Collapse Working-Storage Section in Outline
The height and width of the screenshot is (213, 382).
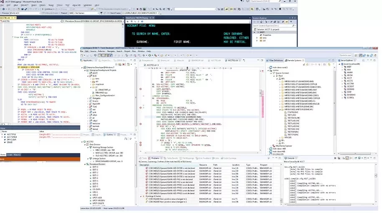click(x=88, y=147)
